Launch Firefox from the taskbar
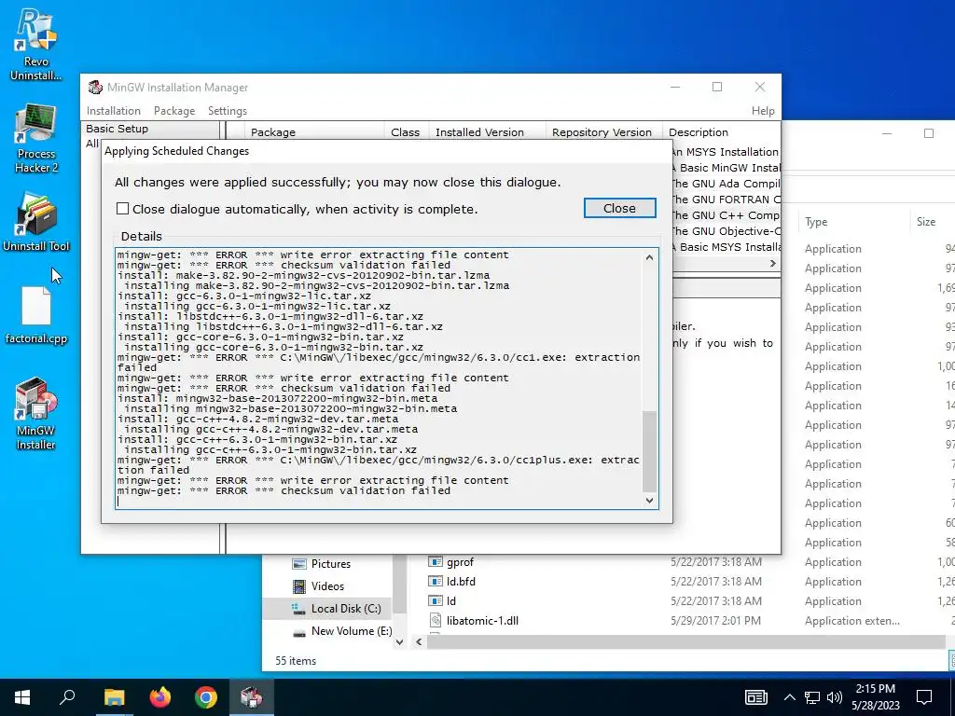955x716 pixels. 160,697
